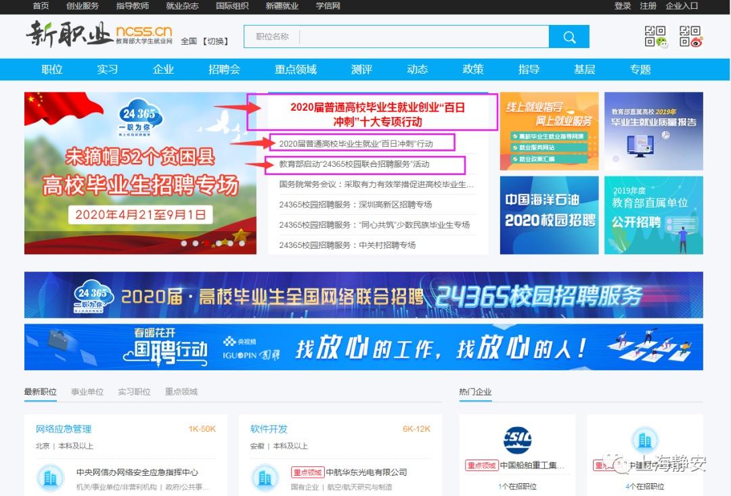
Task: Click the building icon beside 中航华东光电有限公司
Action: tap(265, 477)
